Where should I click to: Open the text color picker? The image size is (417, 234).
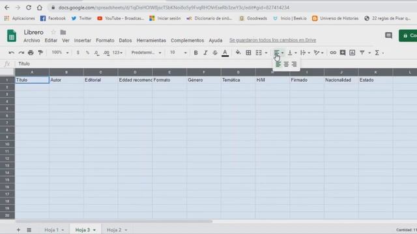225,53
